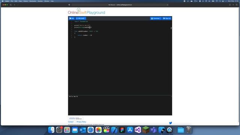Open QuickTime Player from the Dock
Image resolution: width=240 pixels, height=135 pixels.
point(169,130)
